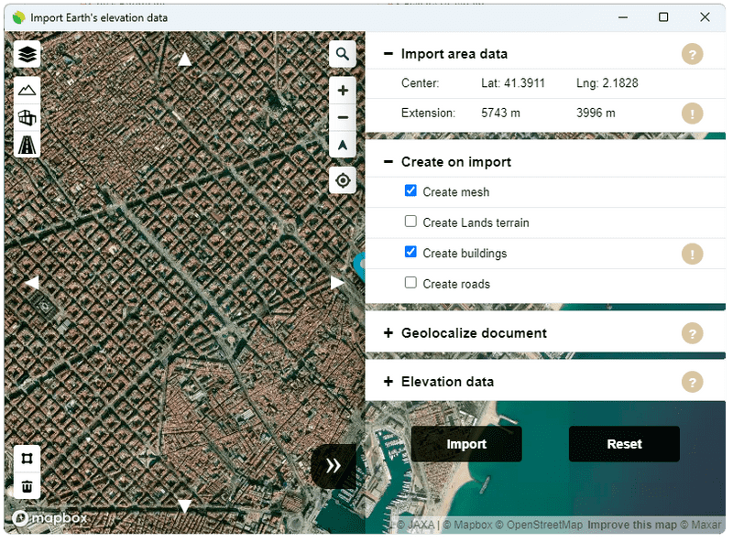Pan the map upward with top arrow
This screenshot has height=542, width=733.
(x=185, y=60)
